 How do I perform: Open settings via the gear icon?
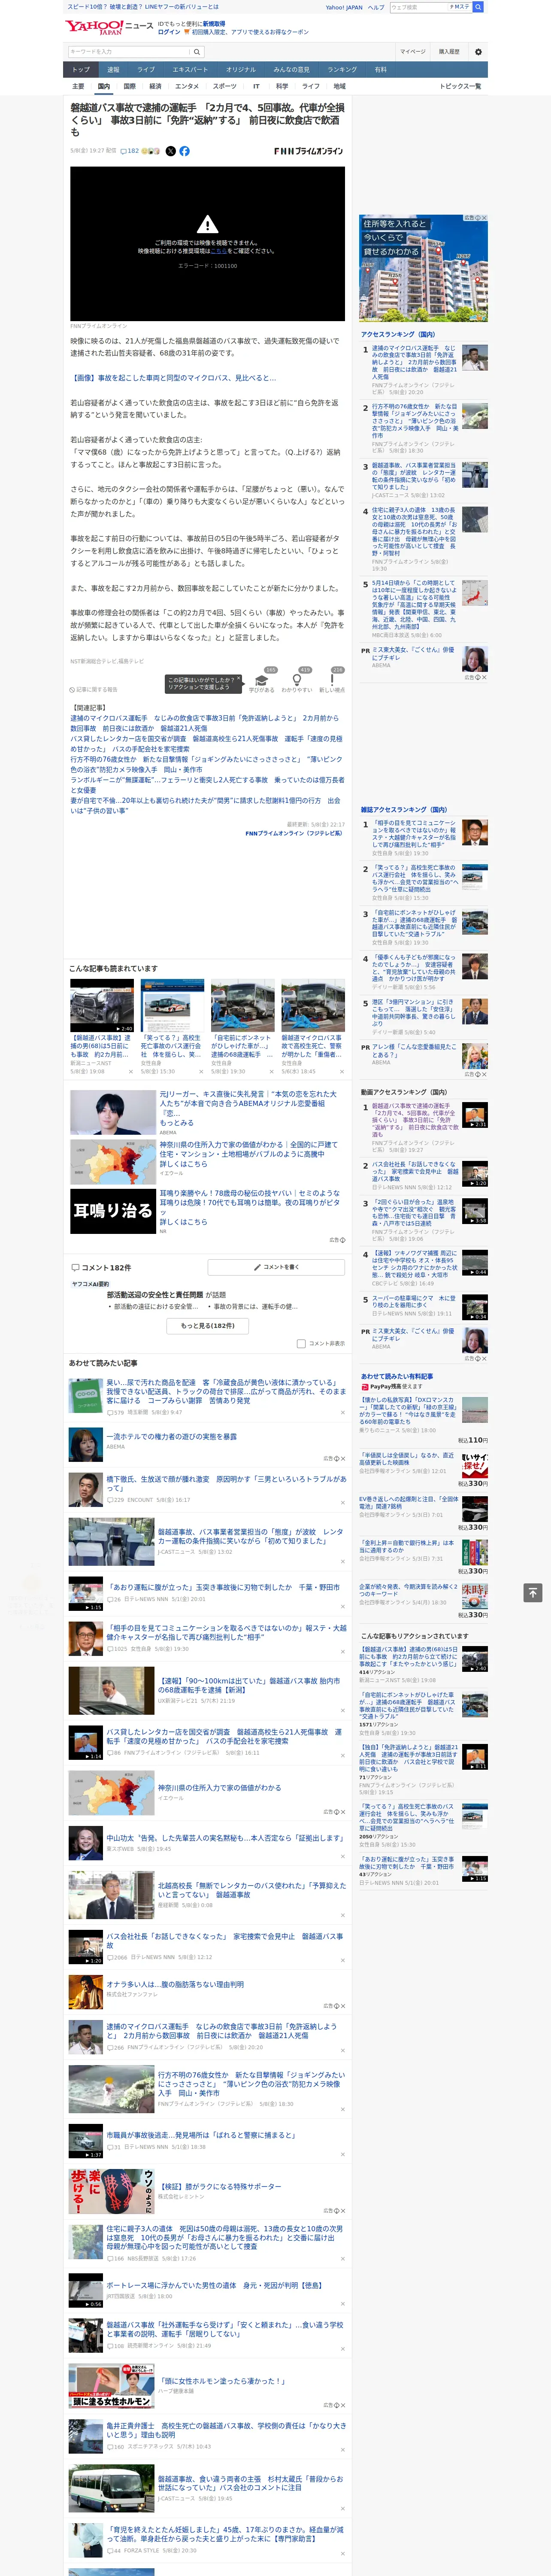point(478,52)
